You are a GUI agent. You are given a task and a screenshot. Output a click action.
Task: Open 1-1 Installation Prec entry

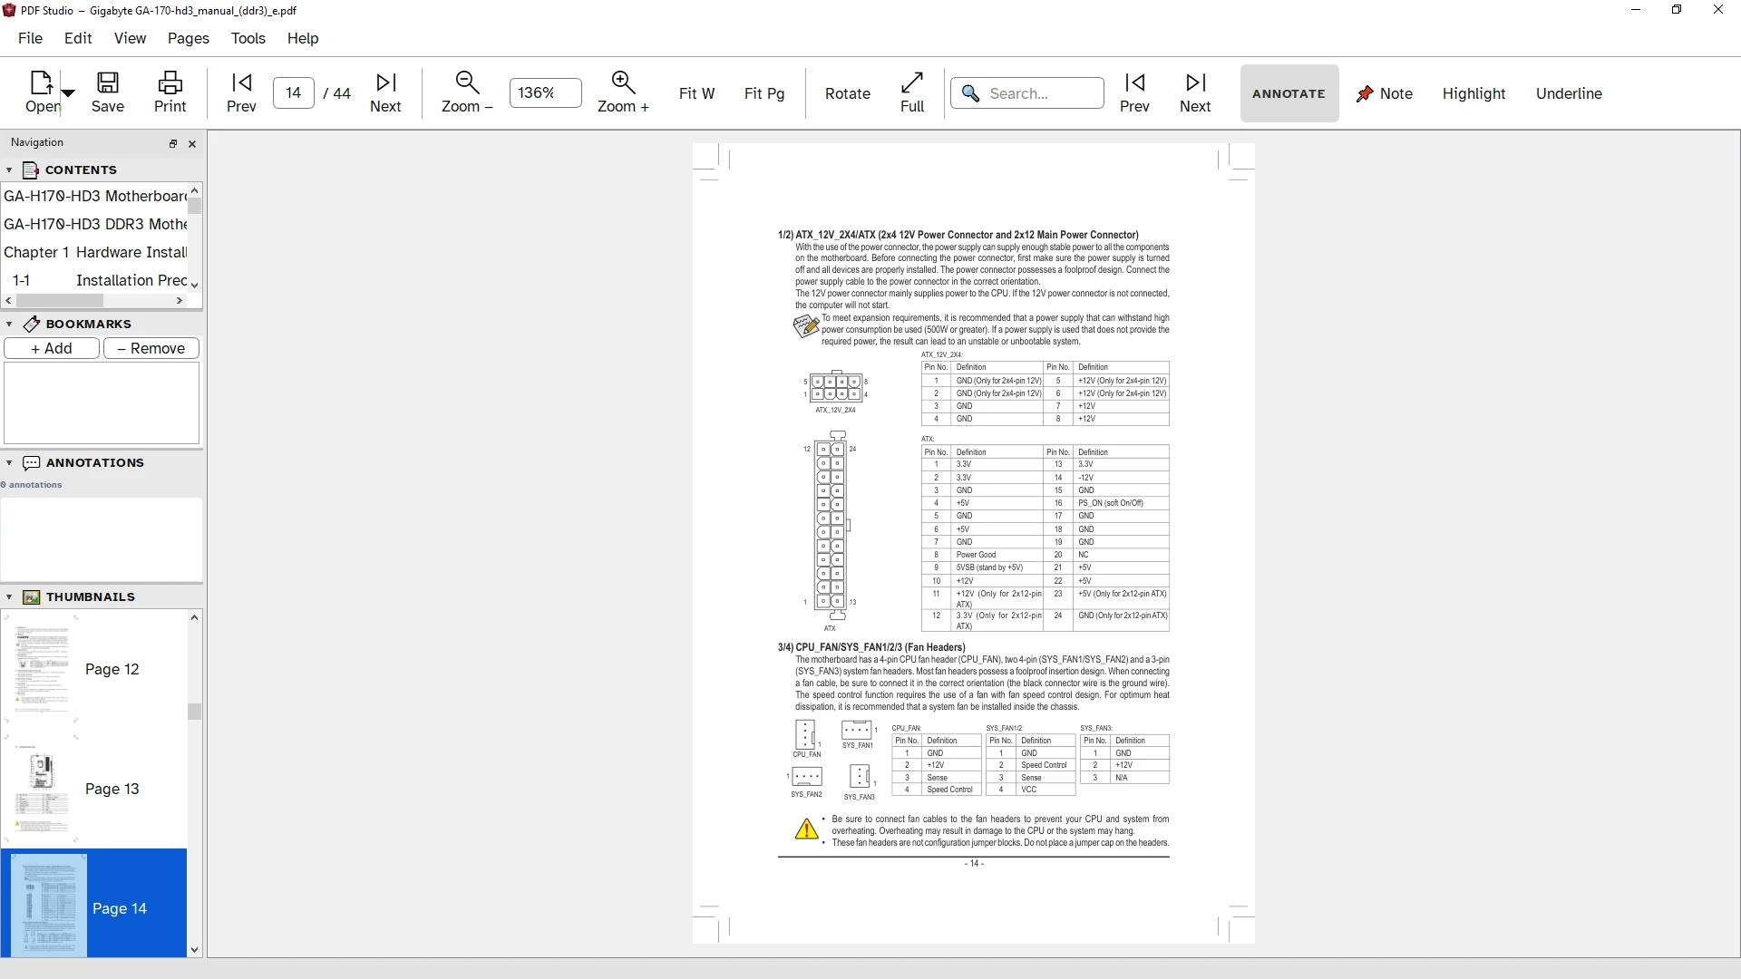(x=94, y=280)
